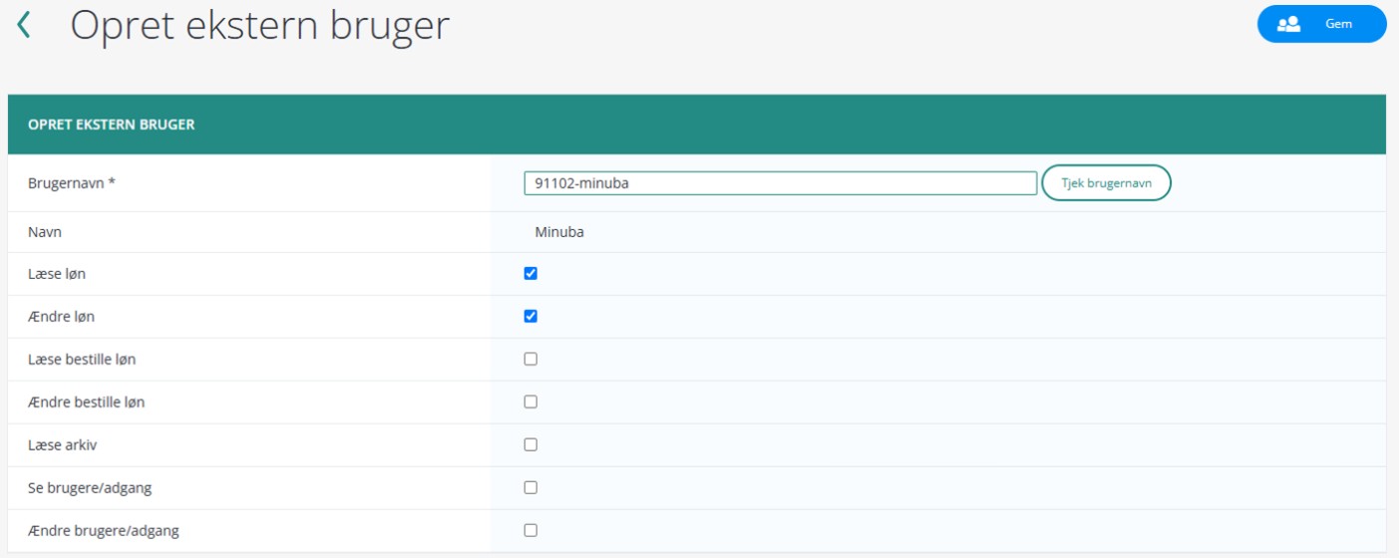Click the Se brugere/adgang label text
This screenshot has width=1399, height=558.
[x=90, y=488]
